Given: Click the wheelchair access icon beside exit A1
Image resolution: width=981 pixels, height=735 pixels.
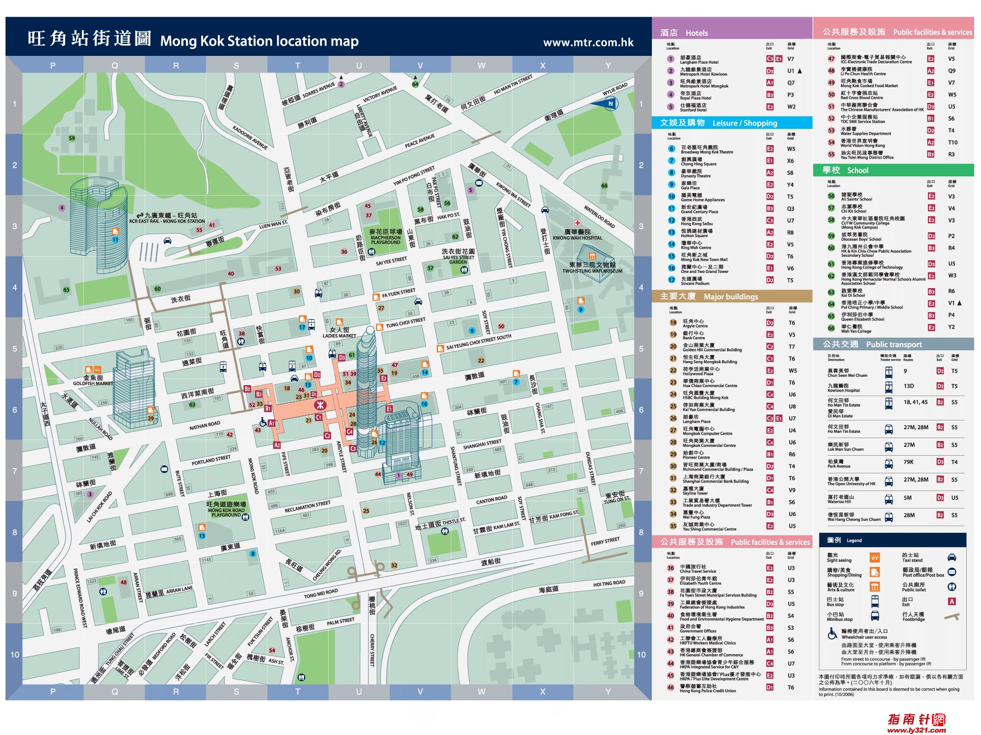Looking at the screenshot, I should point(263,422).
